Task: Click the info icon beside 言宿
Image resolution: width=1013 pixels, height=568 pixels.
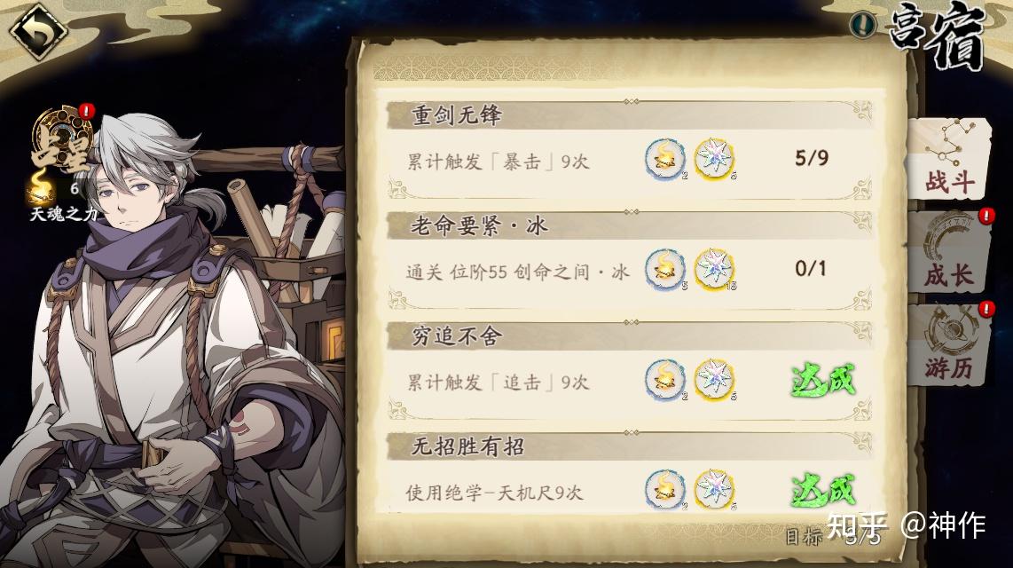Action: tap(862, 25)
